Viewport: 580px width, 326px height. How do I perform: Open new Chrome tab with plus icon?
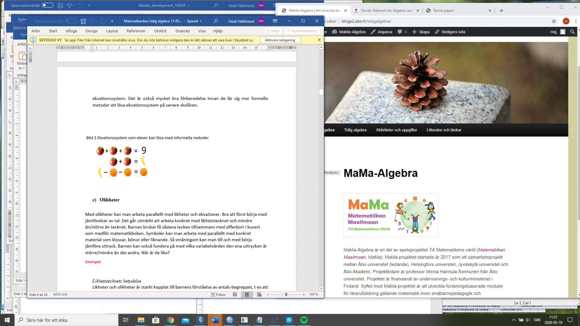502,11
